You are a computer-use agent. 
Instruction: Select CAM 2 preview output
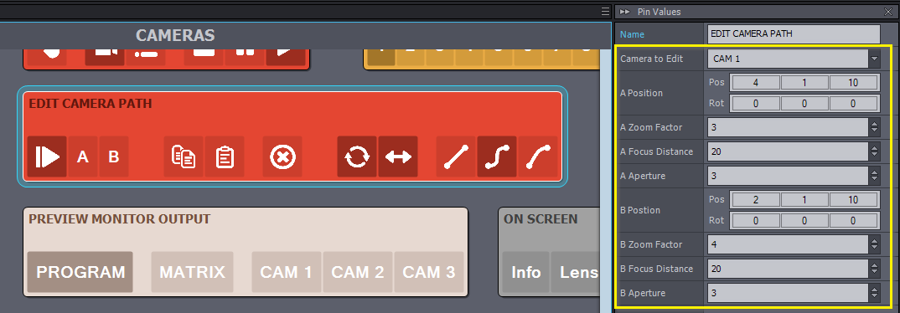coord(358,272)
